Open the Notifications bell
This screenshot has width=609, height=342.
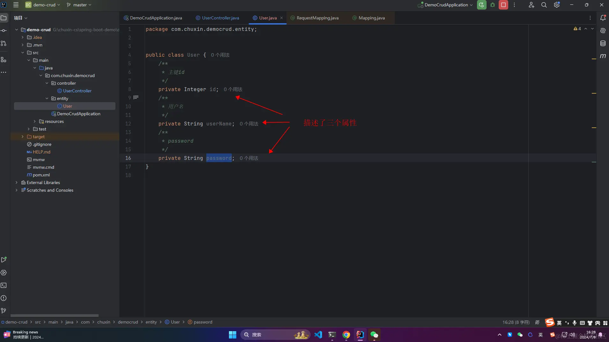click(603, 18)
